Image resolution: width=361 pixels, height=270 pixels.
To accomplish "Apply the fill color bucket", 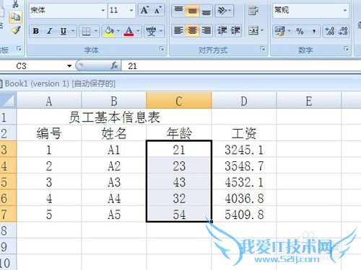I will point(109,31).
